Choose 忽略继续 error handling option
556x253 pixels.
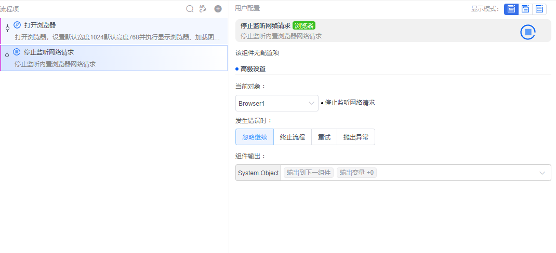click(255, 137)
